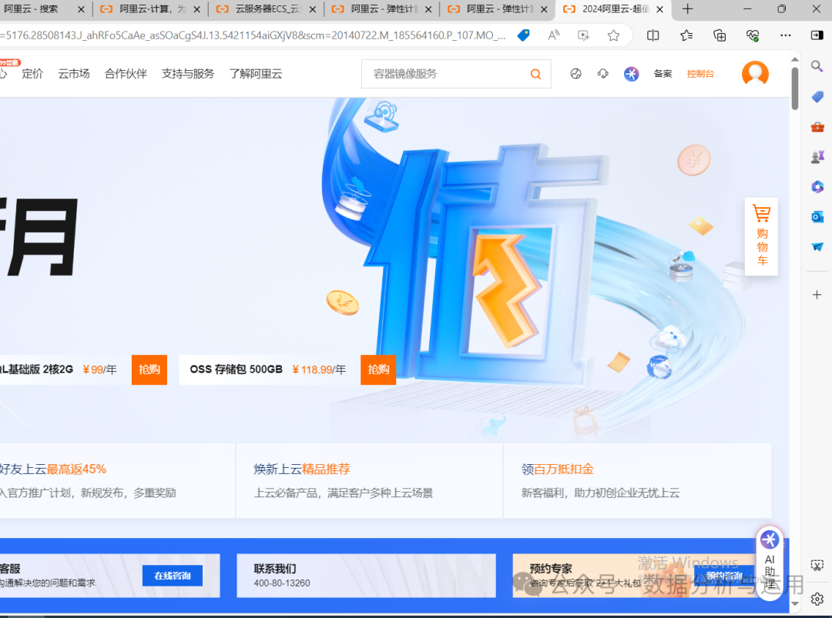Switch to 云服务器ECS tab
The image size is (832, 618).
pos(267,9)
